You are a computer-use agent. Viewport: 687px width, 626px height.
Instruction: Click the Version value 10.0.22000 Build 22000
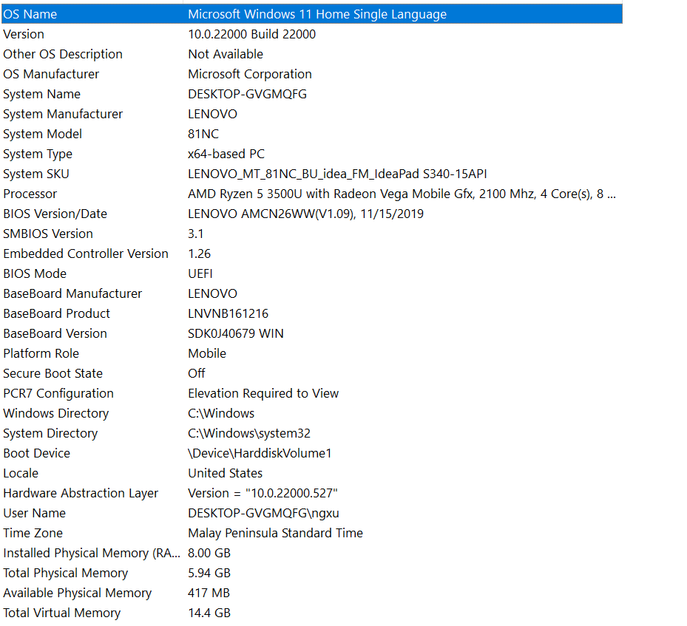252,34
